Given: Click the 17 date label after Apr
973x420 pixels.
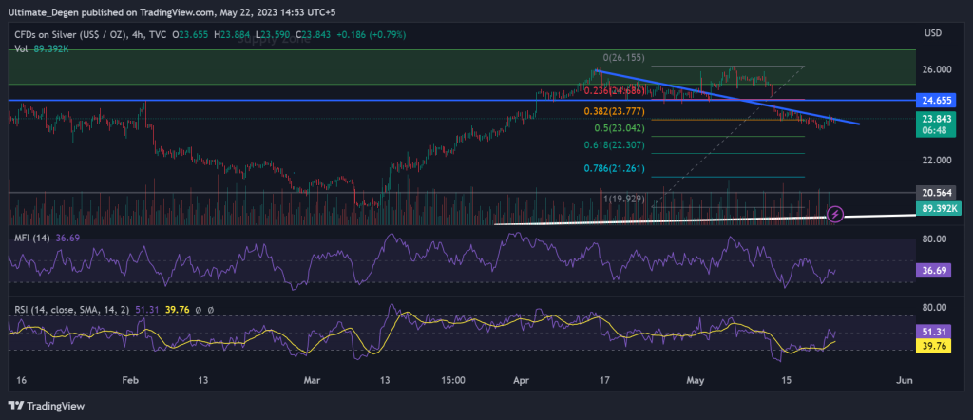Looking at the screenshot, I should pyautogui.click(x=605, y=380).
